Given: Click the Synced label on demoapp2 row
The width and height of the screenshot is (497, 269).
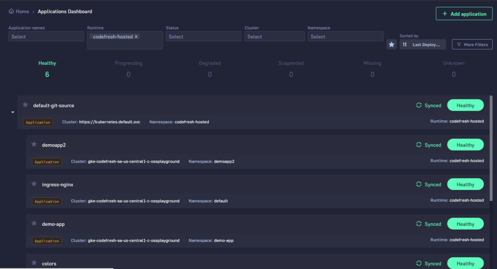Looking at the screenshot, I should pos(433,145).
